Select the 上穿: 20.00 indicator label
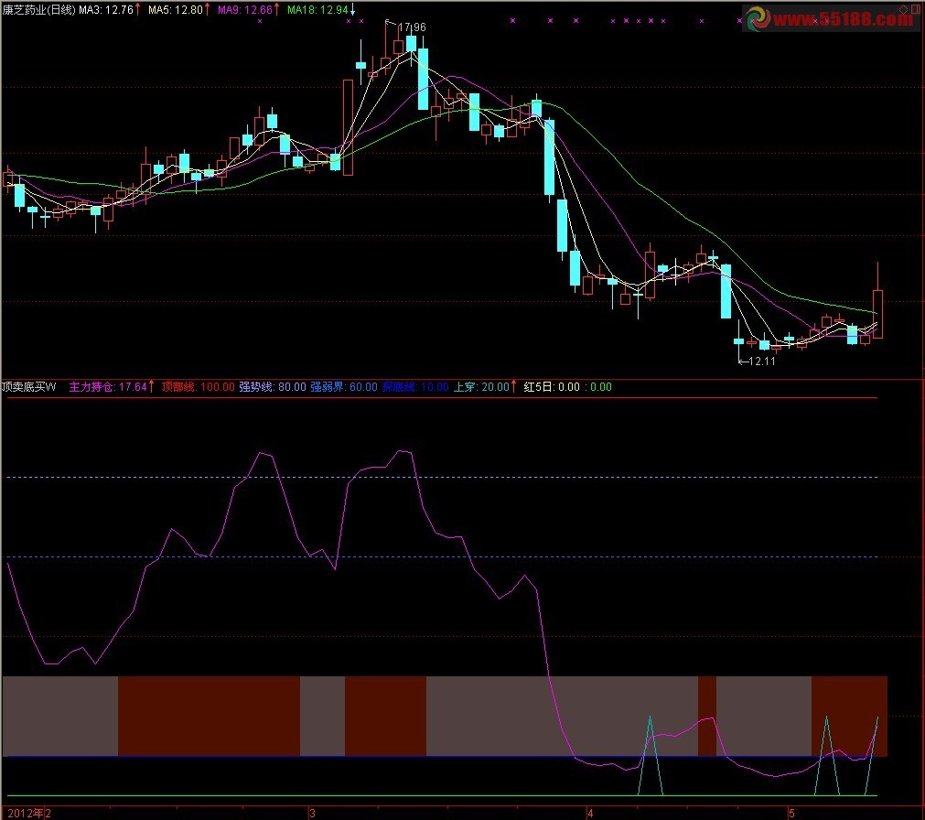Image resolution: width=925 pixels, height=820 pixels. [x=480, y=387]
